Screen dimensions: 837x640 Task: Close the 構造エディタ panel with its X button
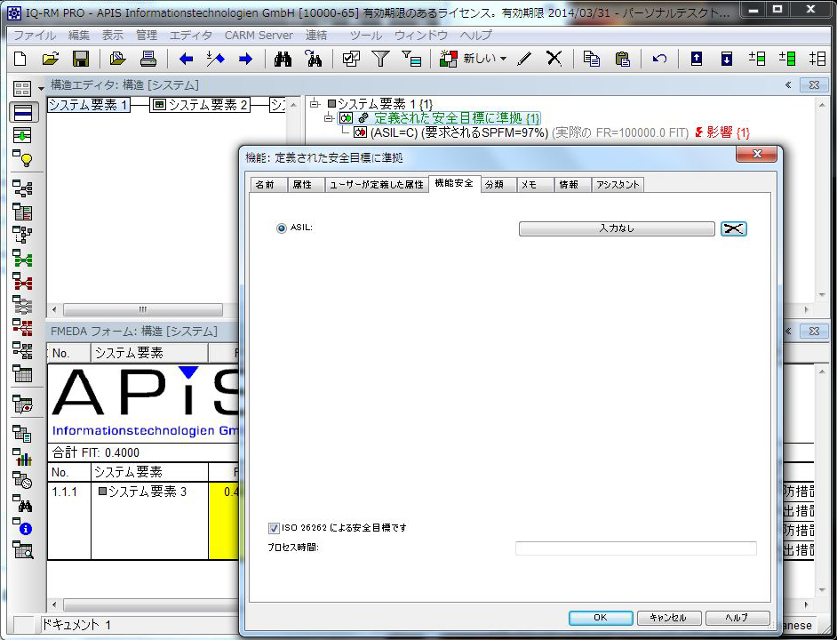814,85
